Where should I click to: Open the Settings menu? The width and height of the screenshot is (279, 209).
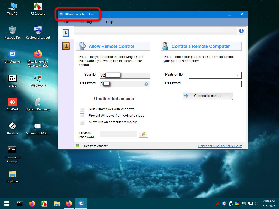[87, 22]
